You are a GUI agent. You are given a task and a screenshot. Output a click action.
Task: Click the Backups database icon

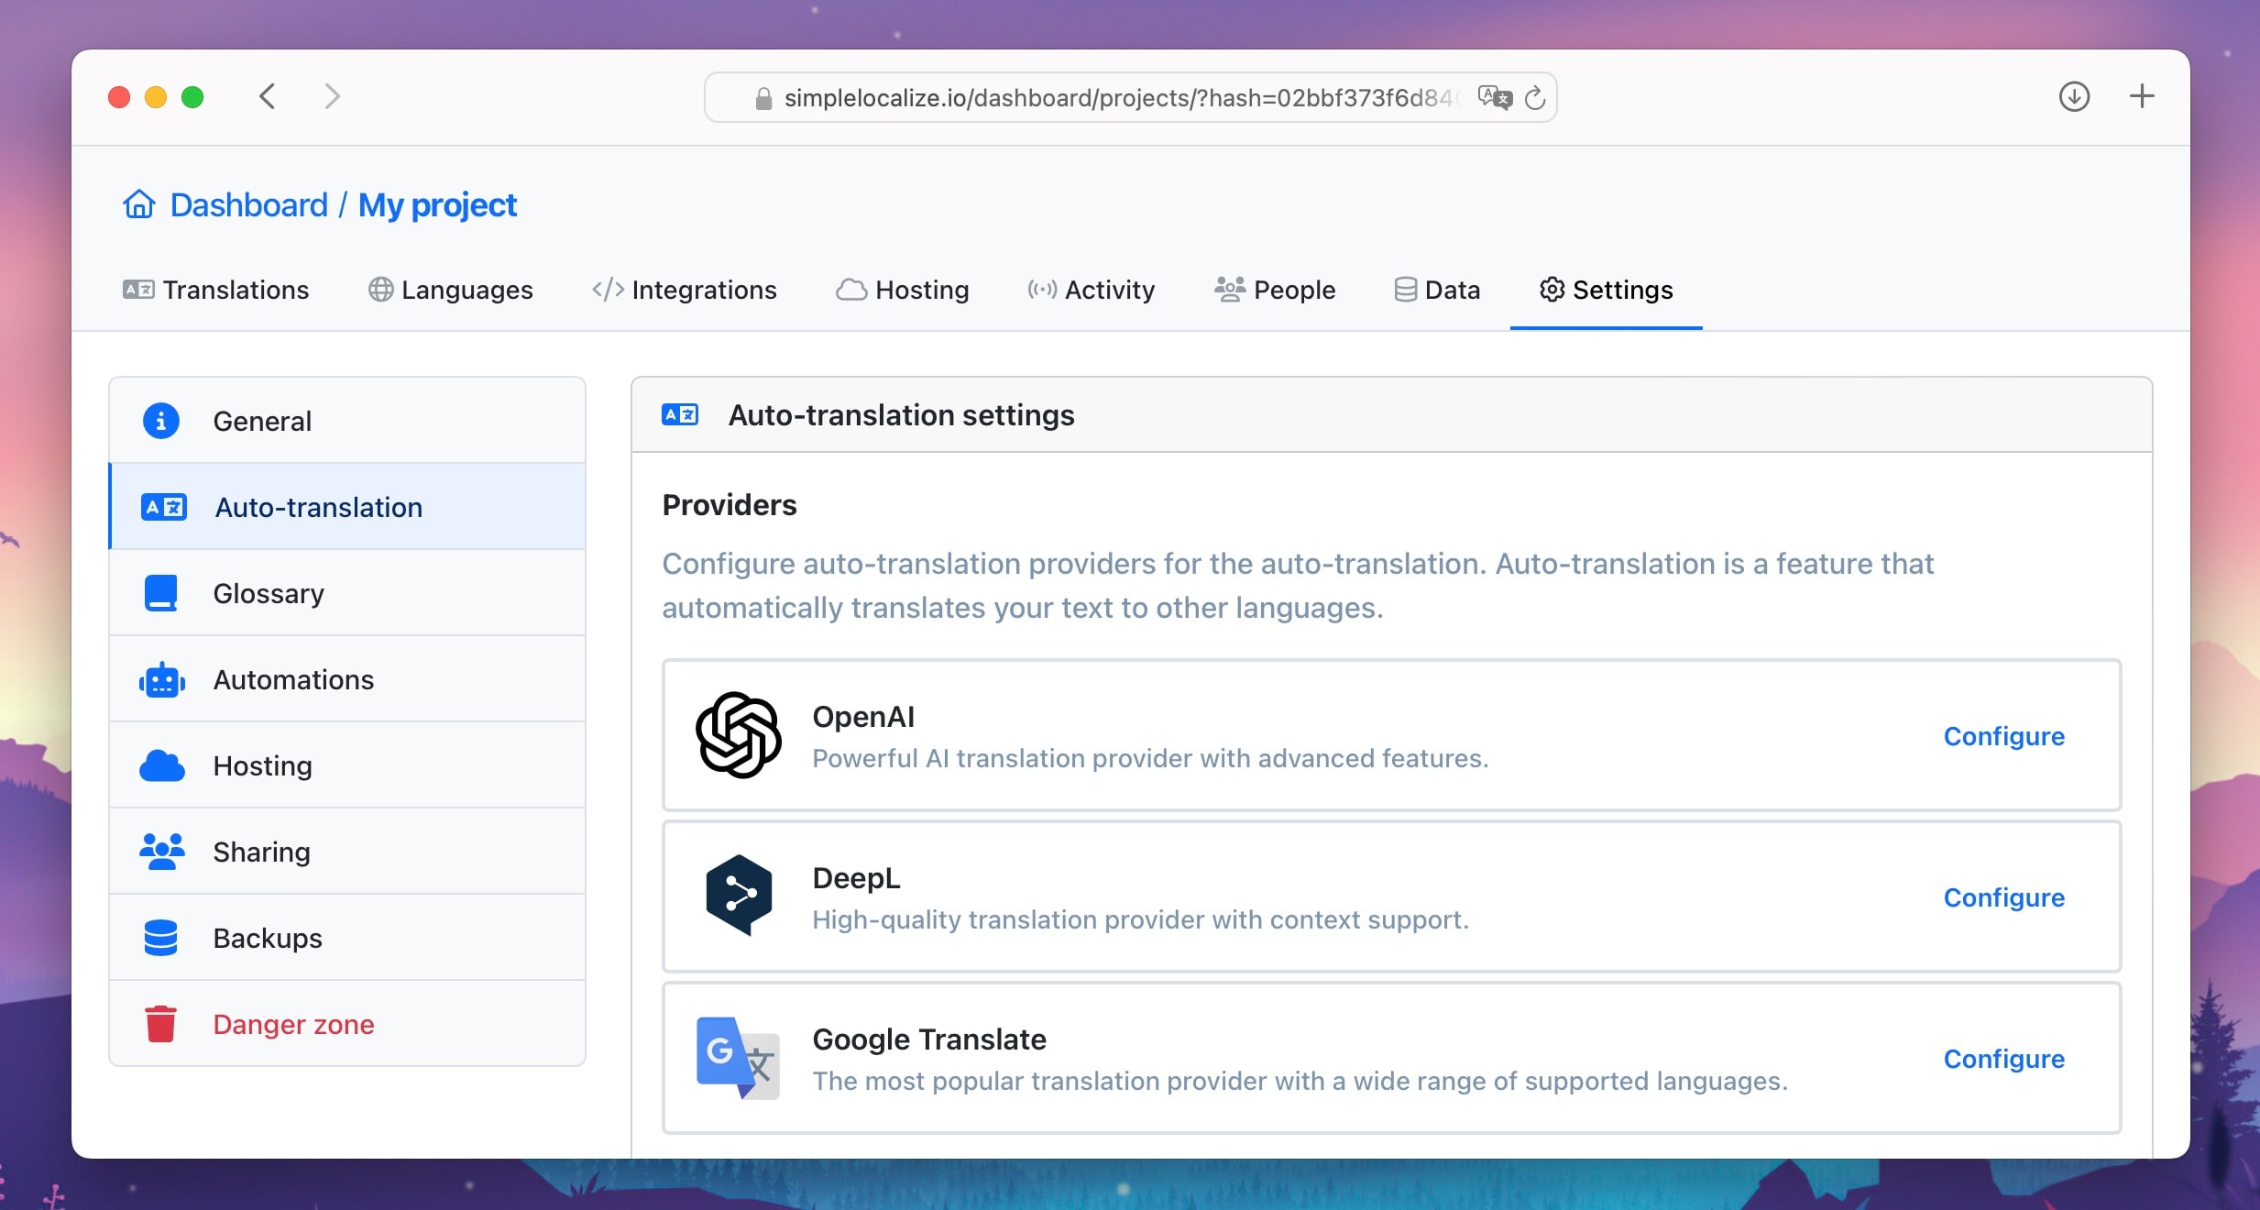click(x=161, y=938)
